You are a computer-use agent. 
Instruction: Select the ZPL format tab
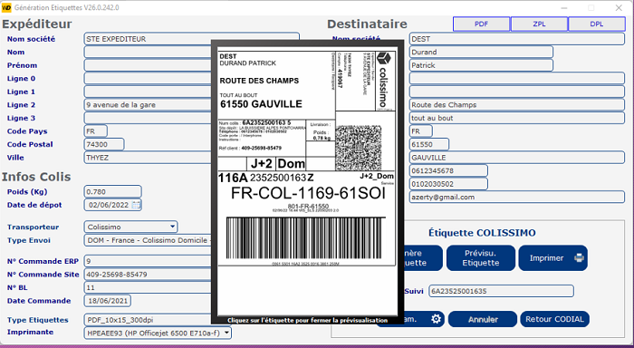(x=539, y=24)
